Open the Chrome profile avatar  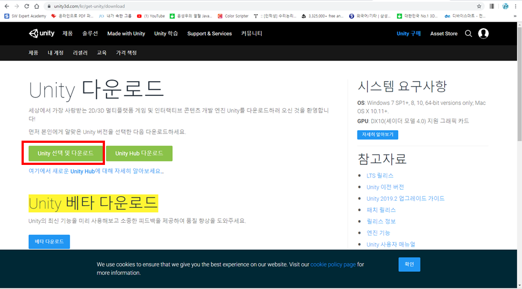tap(505, 6)
